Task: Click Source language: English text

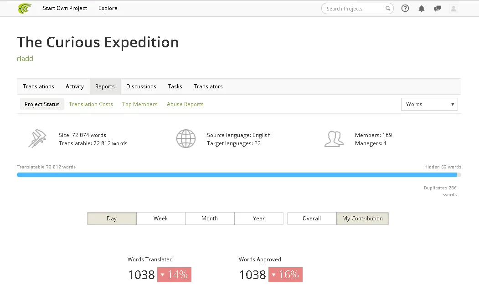Action: [238, 135]
